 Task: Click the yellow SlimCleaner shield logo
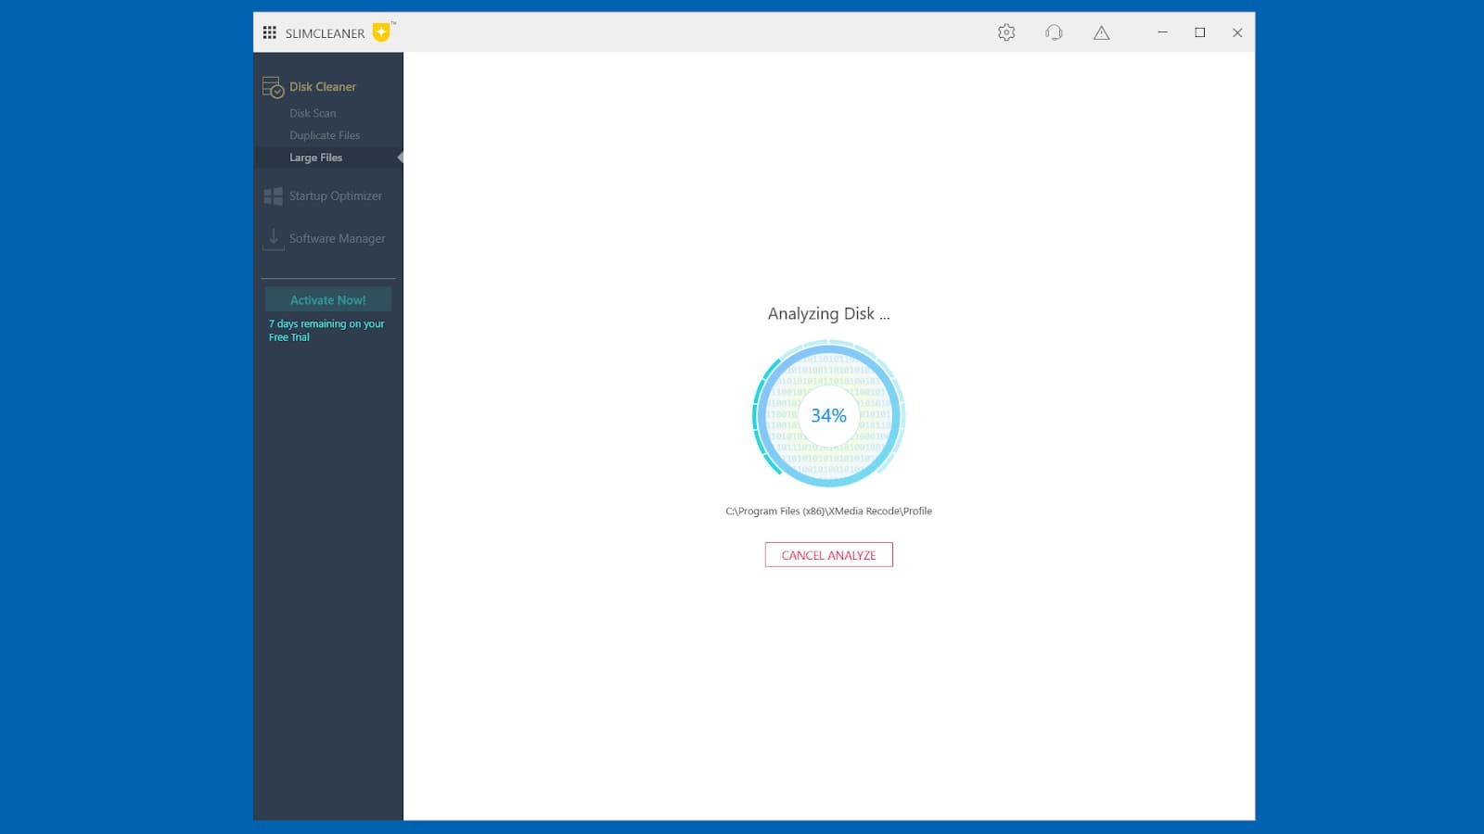click(x=381, y=32)
